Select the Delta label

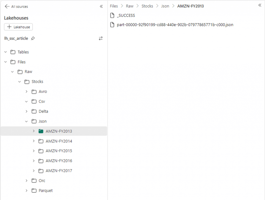tap(43, 111)
